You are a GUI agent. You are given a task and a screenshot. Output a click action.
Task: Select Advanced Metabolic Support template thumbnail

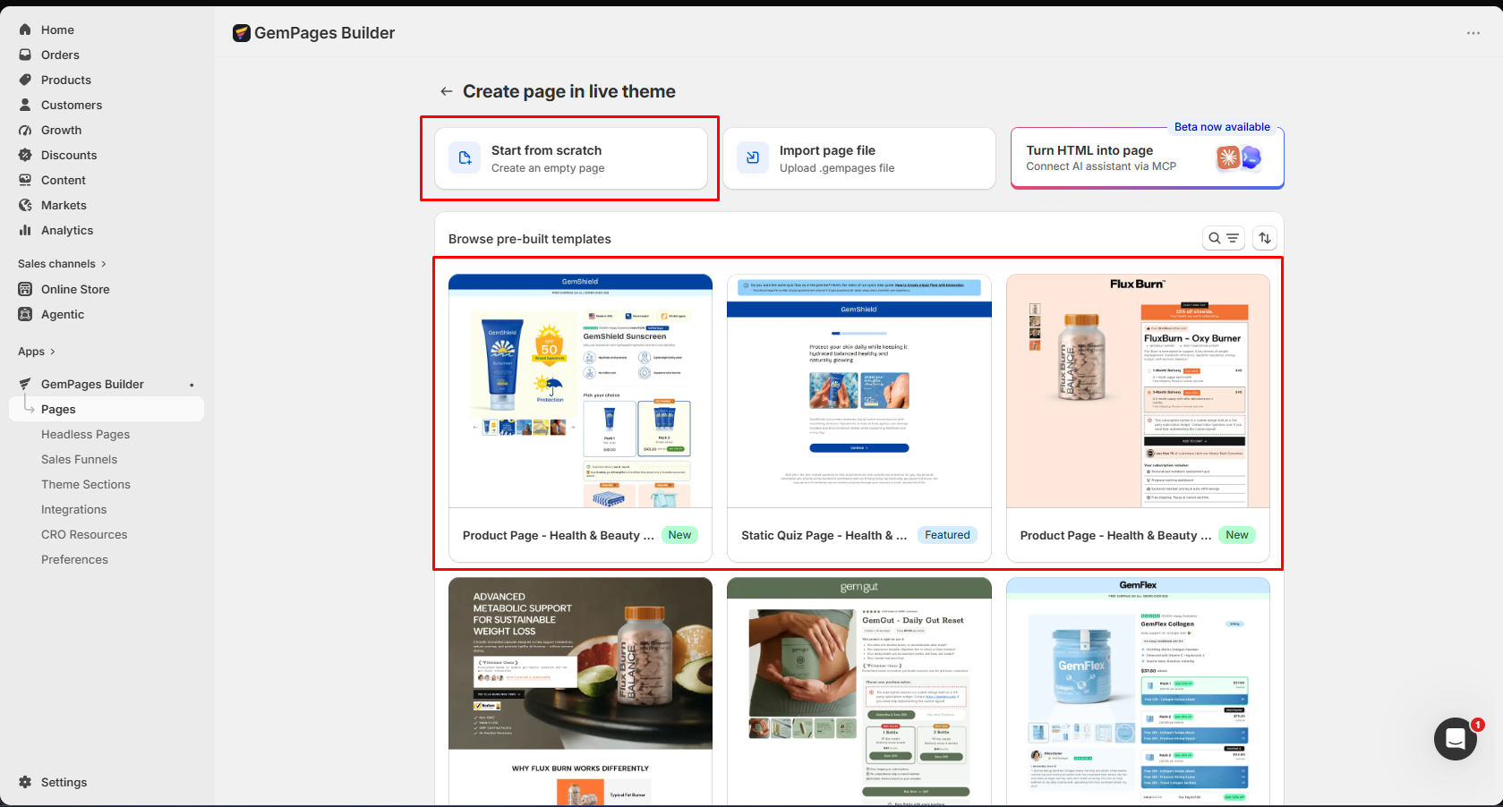pyautogui.click(x=580, y=692)
